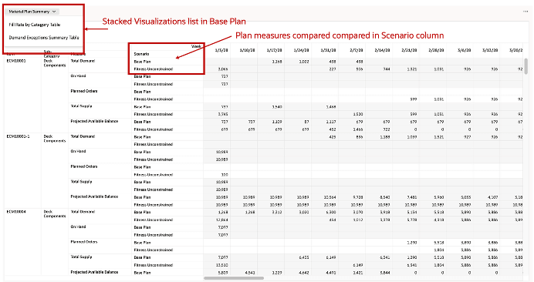Select Planned Orders measure of ECM10001

(x=84, y=91)
